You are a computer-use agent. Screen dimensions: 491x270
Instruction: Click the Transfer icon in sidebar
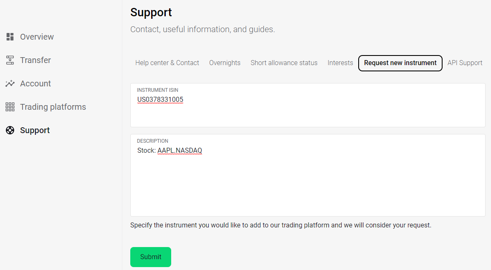pos(10,60)
